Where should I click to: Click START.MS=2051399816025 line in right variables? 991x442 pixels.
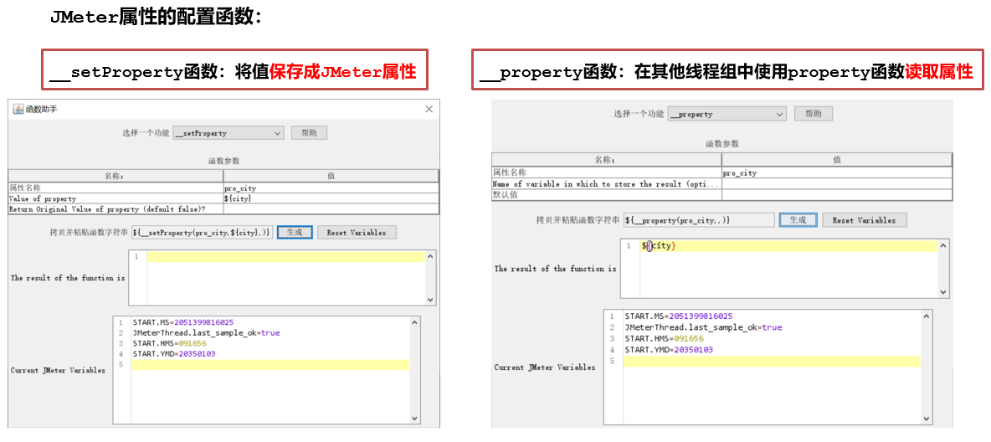coord(679,316)
